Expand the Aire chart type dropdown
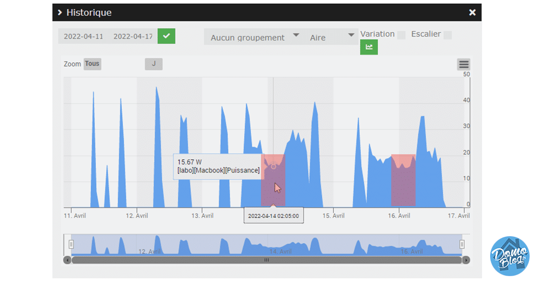Image resolution: width=535 pixels, height=281 pixels. (x=332, y=37)
